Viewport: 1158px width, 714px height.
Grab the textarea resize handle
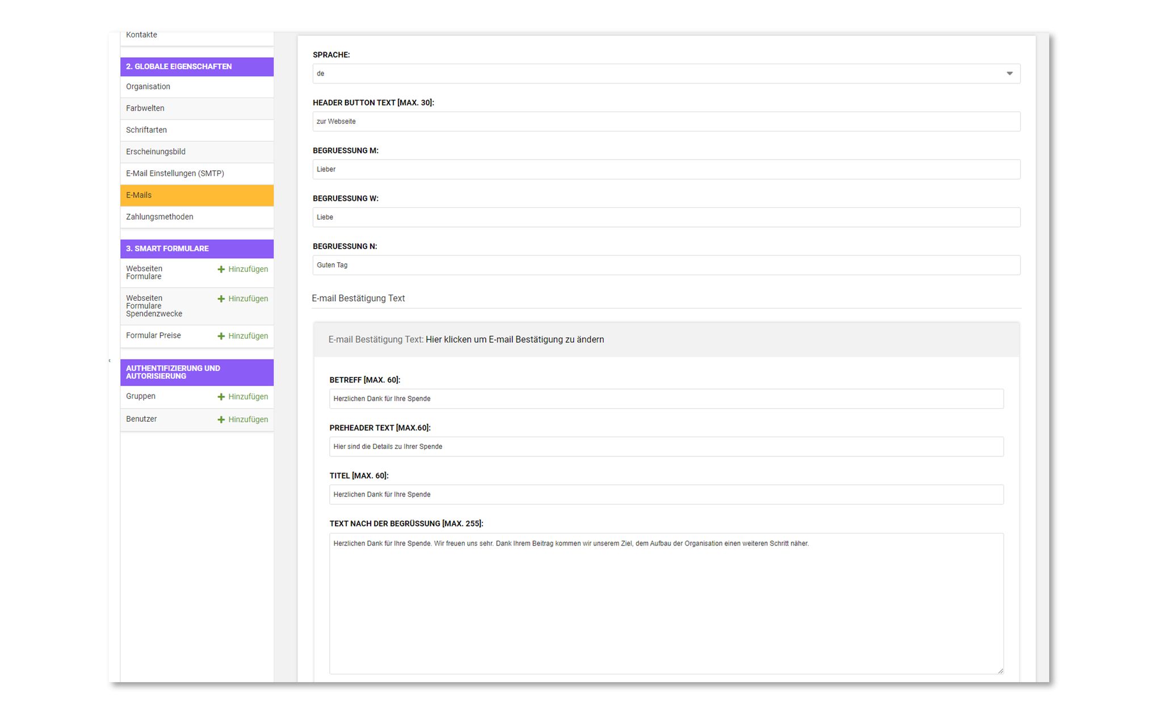(x=1000, y=671)
